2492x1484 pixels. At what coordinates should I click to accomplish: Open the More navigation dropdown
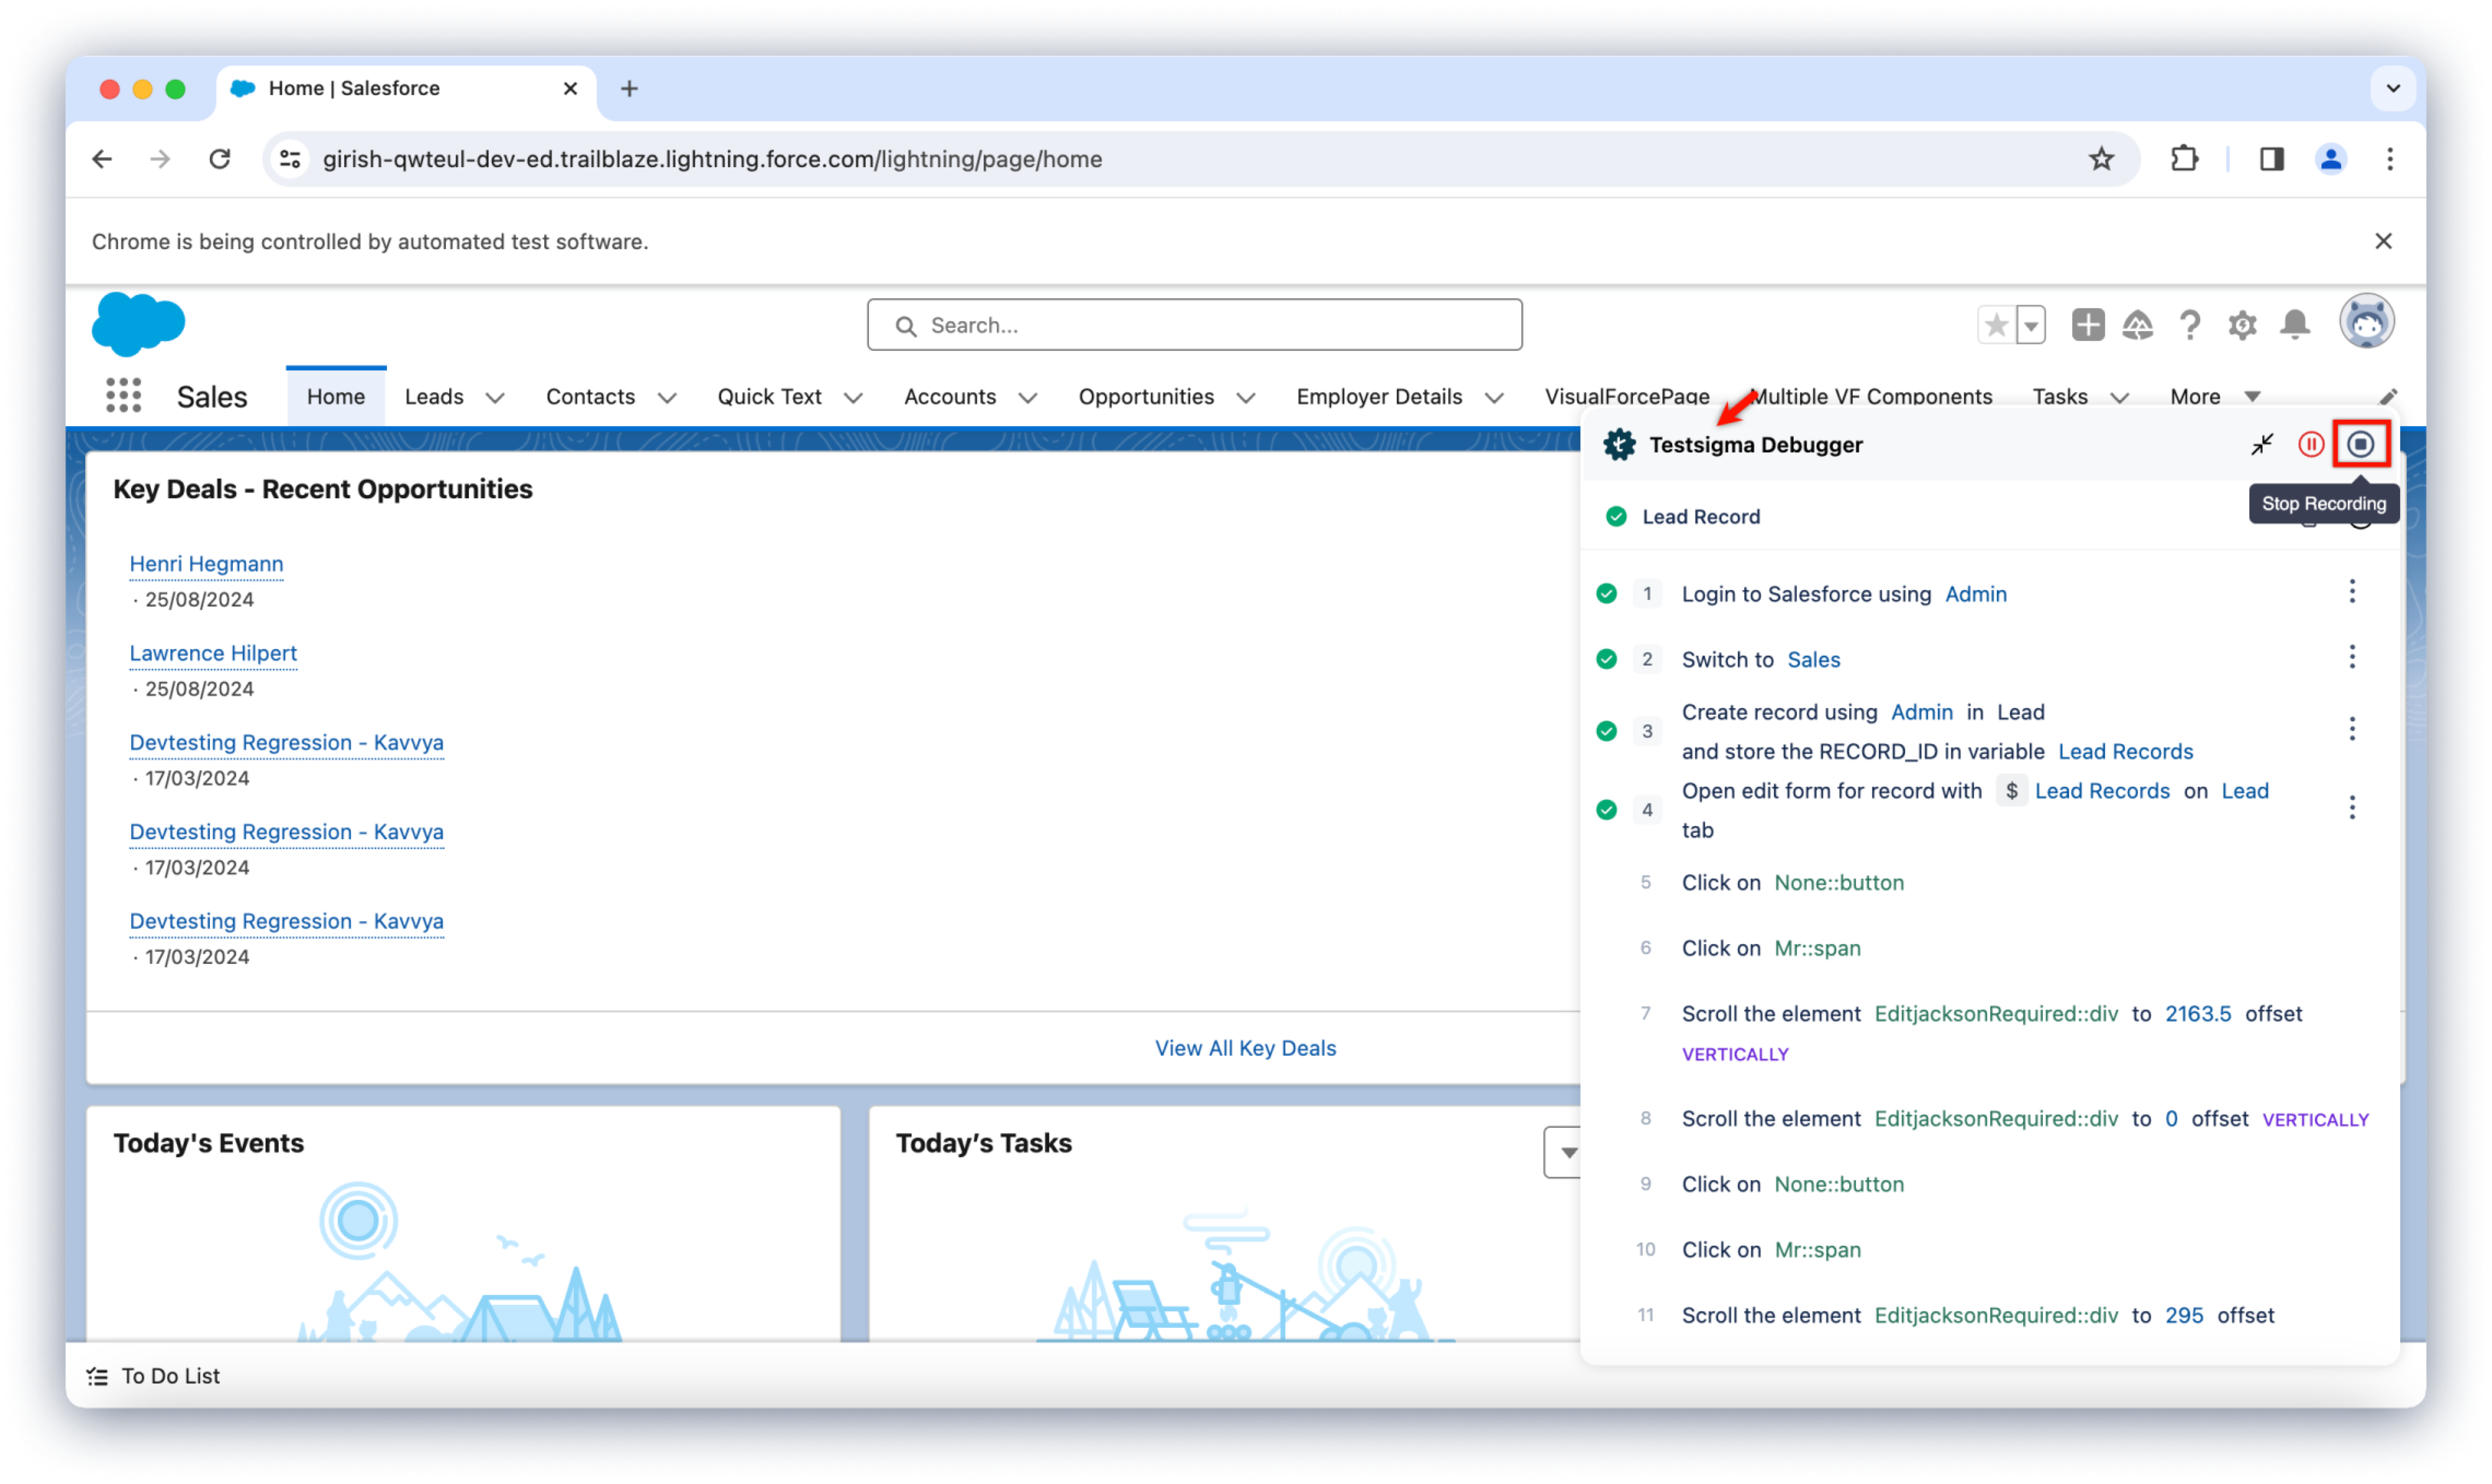point(2215,397)
